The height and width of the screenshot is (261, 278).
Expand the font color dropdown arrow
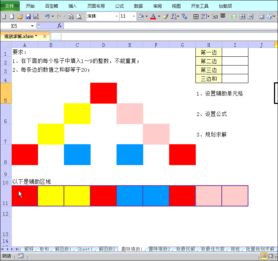coord(159,16)
